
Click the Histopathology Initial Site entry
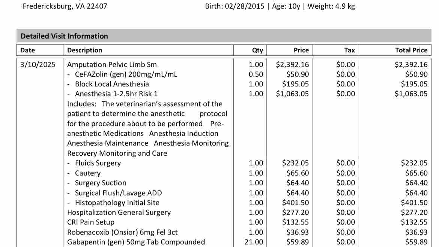click(117, 202)
